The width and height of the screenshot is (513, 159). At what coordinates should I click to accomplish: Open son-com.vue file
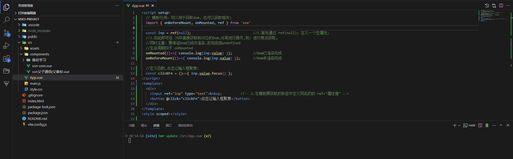tap(68, 66)
